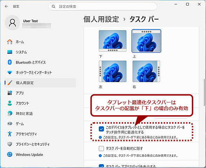
Task: Open the Windows Update sync icon
Action: pyautogui.click(x=9, y=154)
